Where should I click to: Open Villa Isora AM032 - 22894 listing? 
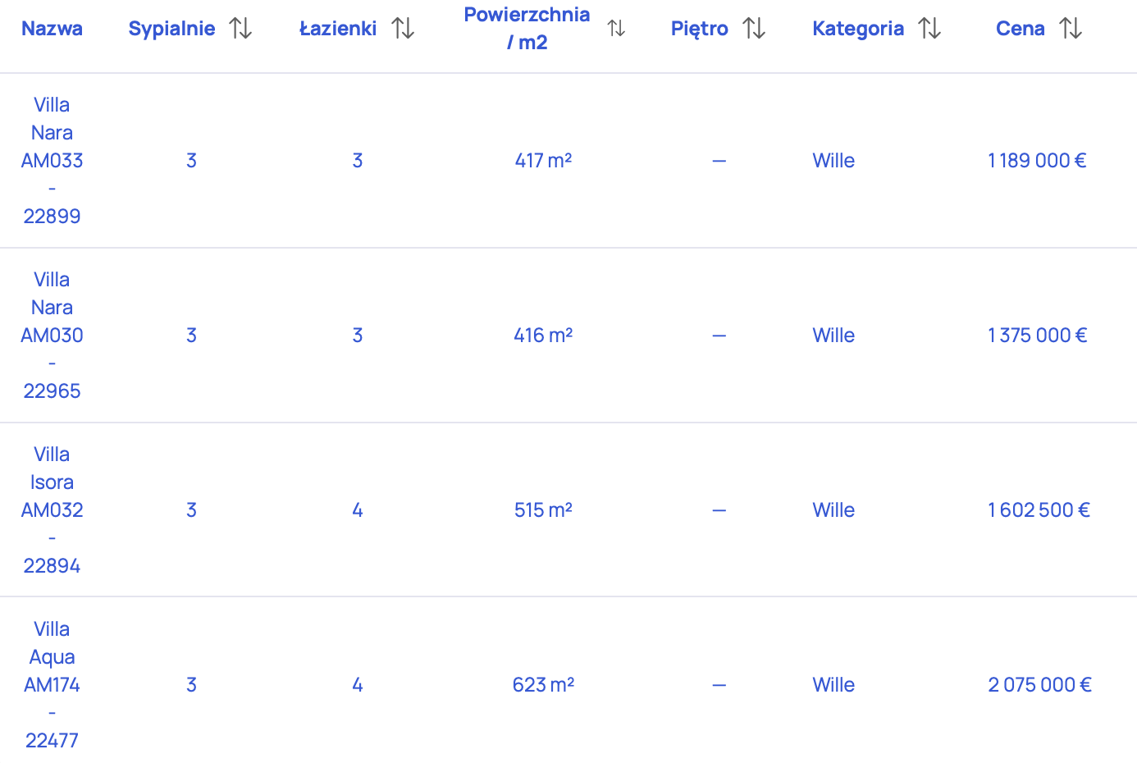pyautogui.click(x=52, y=510)
